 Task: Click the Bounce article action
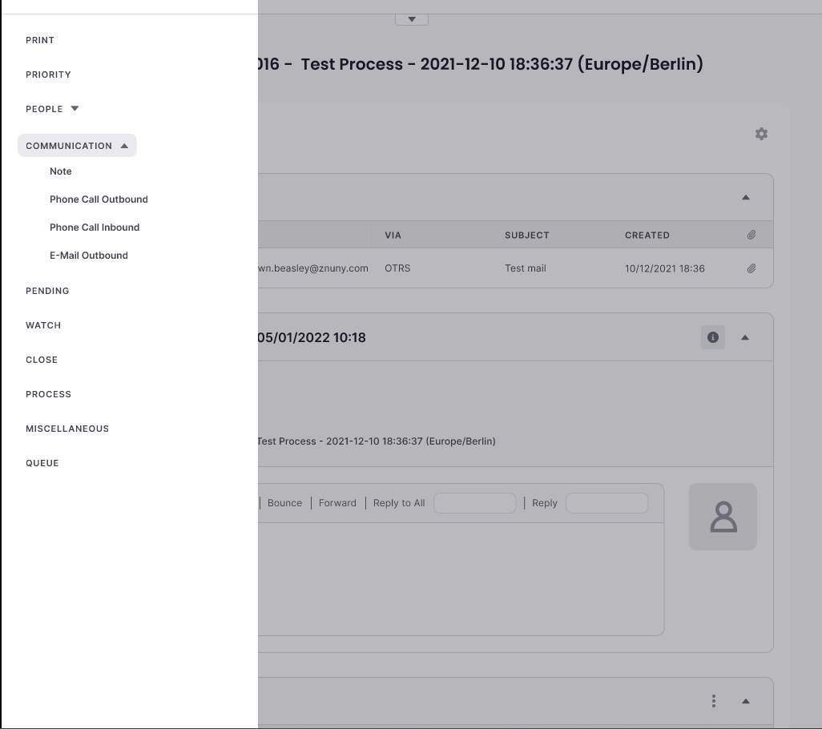coord(284,503)
